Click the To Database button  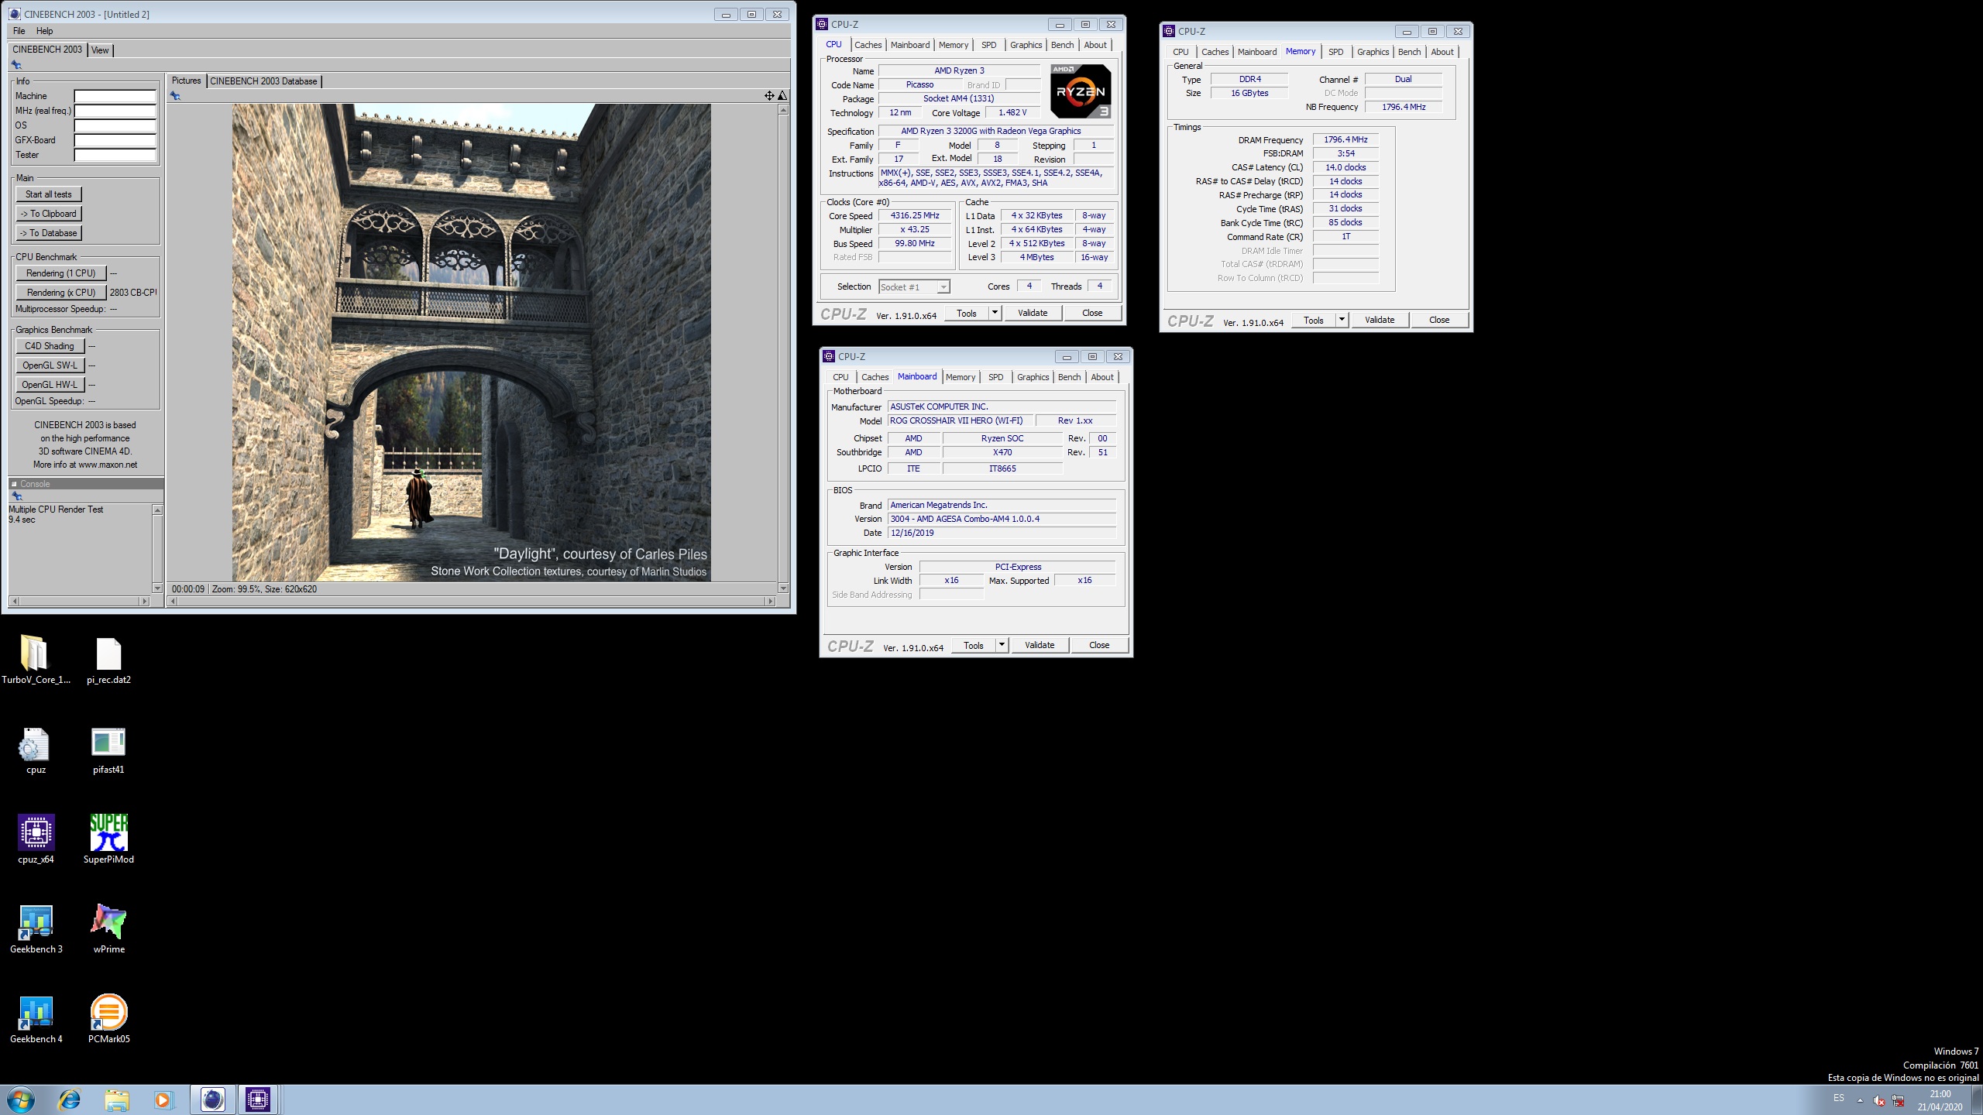[49, 233]
